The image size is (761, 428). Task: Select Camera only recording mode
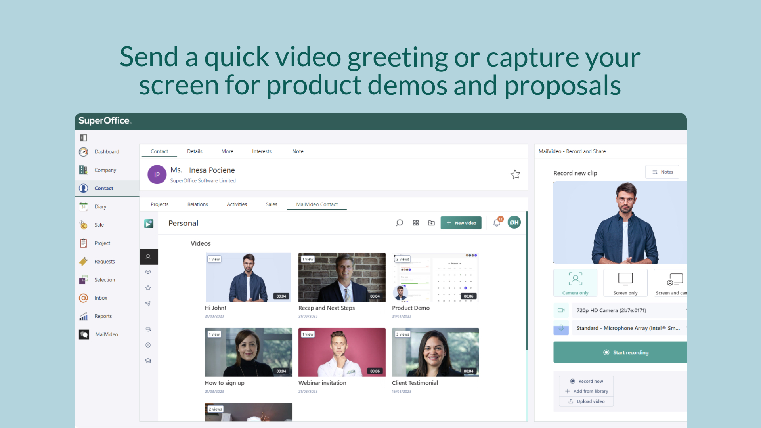click(575, 283)
